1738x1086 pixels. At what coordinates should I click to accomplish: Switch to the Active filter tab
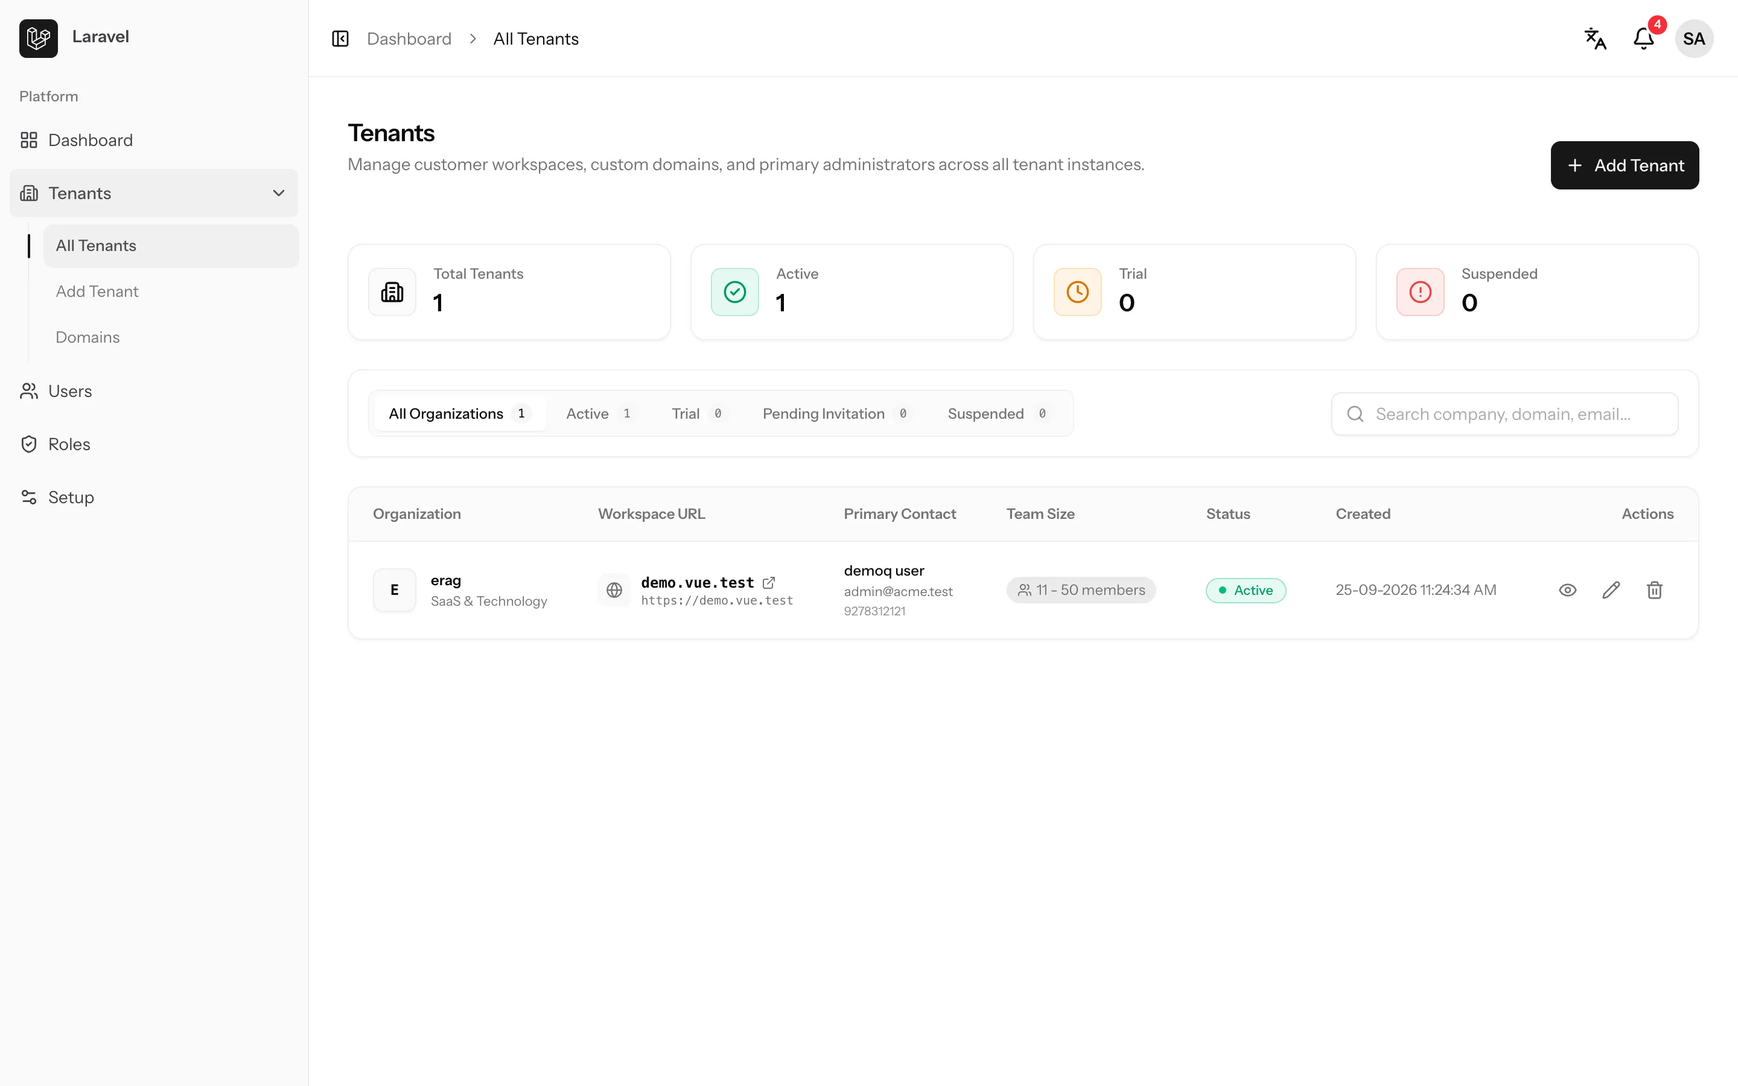pos(600,414)
